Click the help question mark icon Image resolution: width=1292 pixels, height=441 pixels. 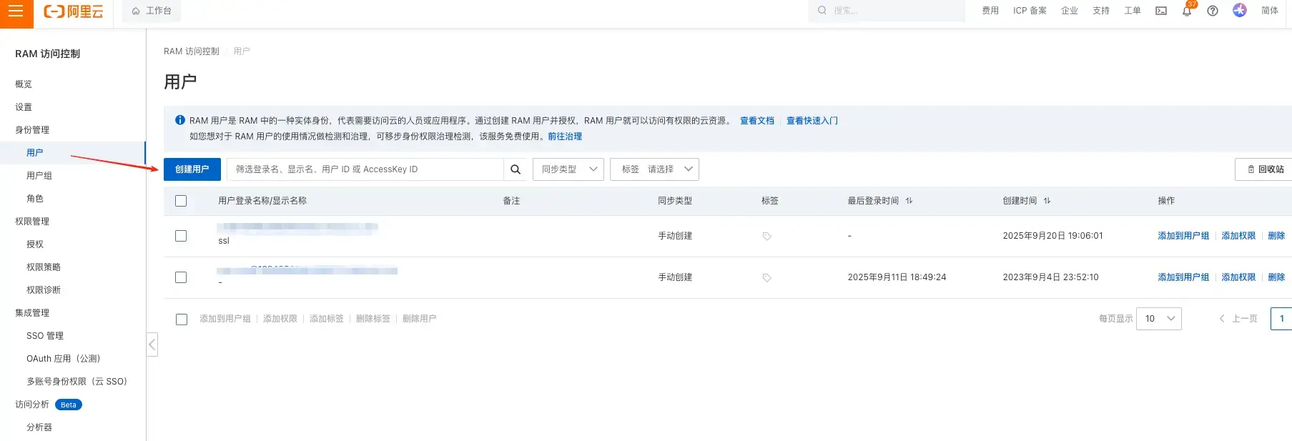coord(1213,11)
